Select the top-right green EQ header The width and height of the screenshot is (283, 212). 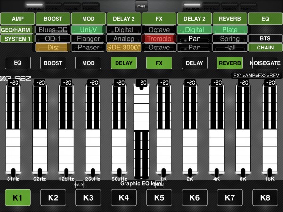pos(265,19)
